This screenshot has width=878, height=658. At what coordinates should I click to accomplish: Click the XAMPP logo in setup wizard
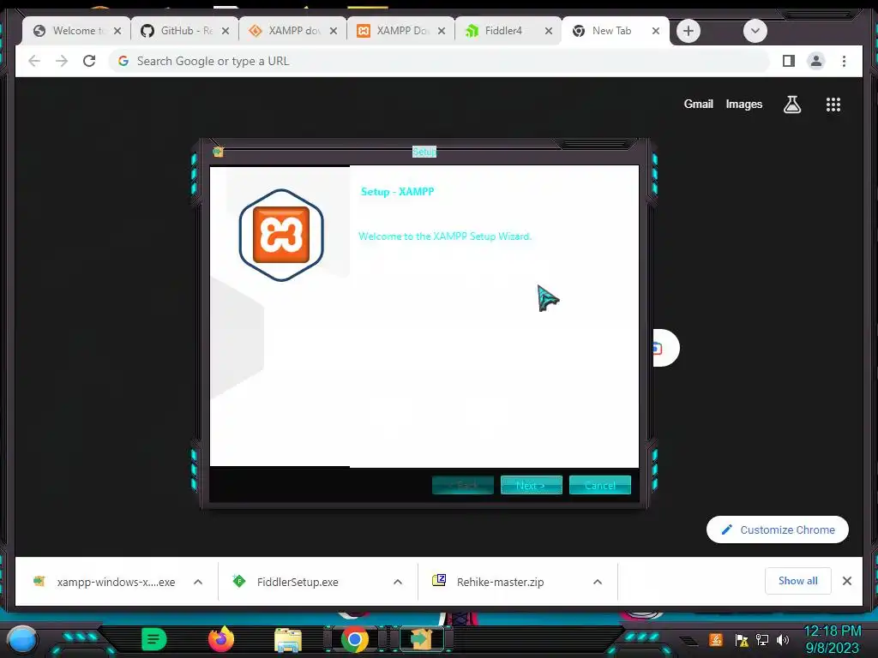281,235
